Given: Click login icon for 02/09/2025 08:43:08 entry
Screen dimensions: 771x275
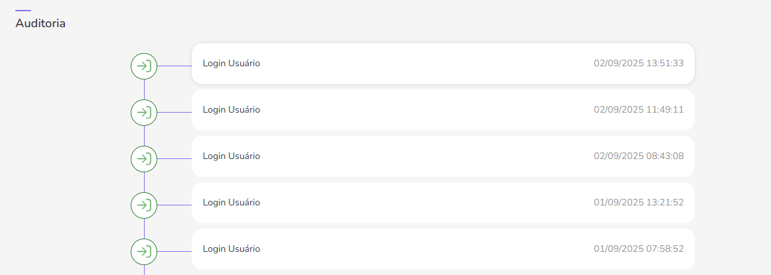Looking at the screenshot, I should [144, 159].
